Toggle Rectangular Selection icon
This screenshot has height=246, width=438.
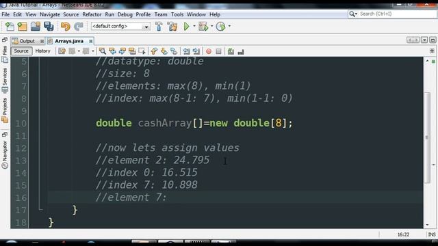(x=142, y=51)
